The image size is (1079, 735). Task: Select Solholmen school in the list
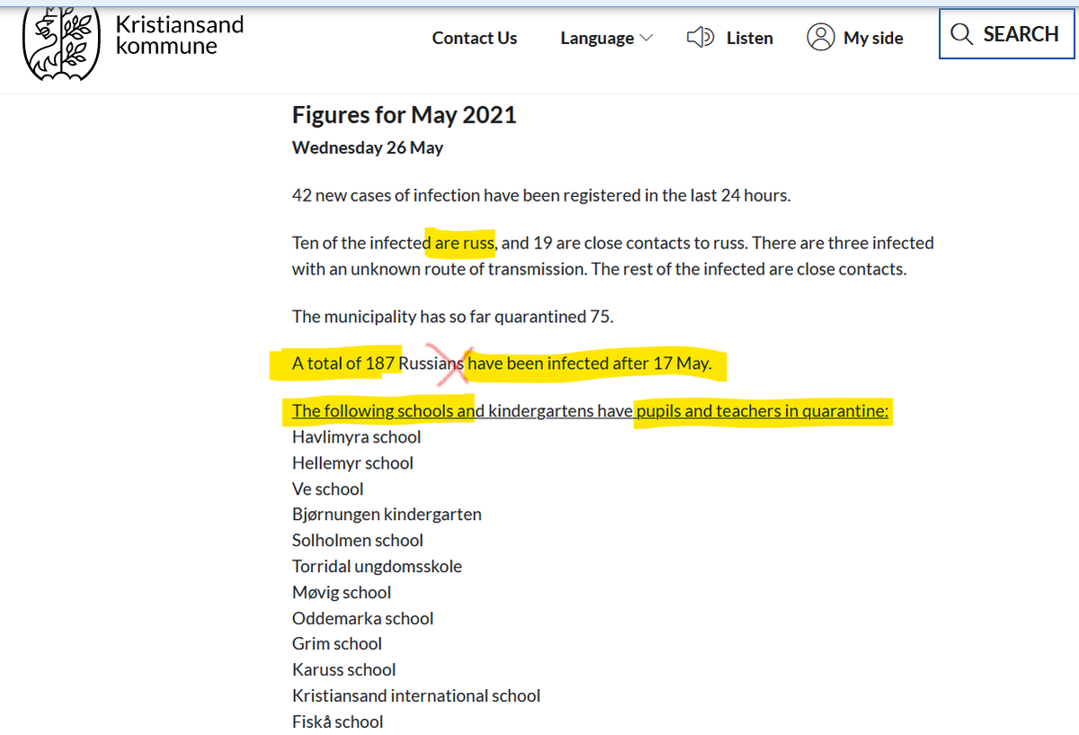tap(358, 541)
